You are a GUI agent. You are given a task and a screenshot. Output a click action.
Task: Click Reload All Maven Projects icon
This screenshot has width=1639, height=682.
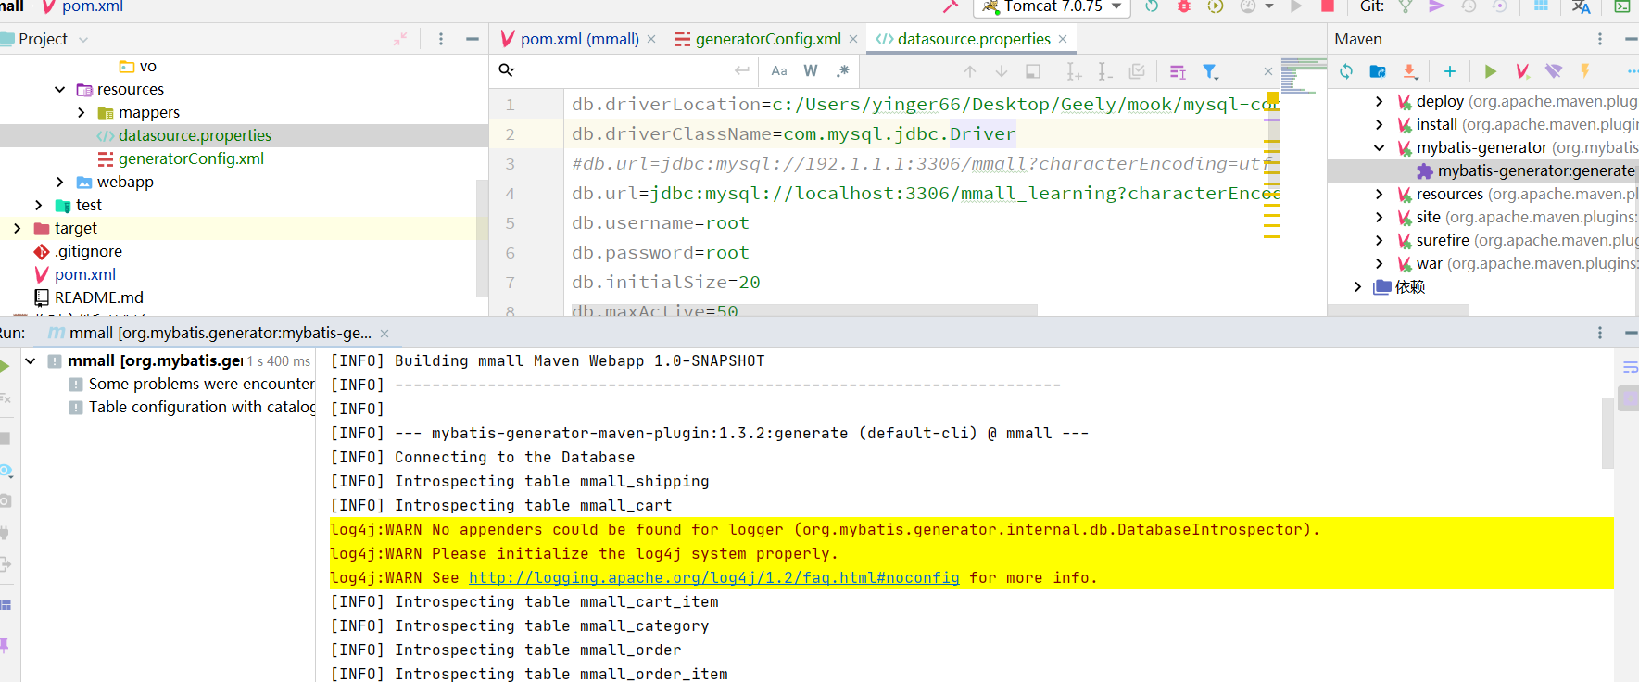click(x=1346, y=71)
